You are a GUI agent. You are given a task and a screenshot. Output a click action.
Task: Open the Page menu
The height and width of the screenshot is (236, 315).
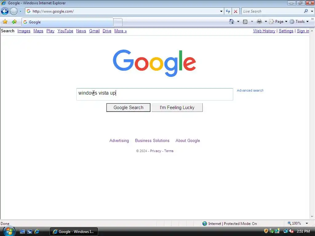tap(278, 22)
